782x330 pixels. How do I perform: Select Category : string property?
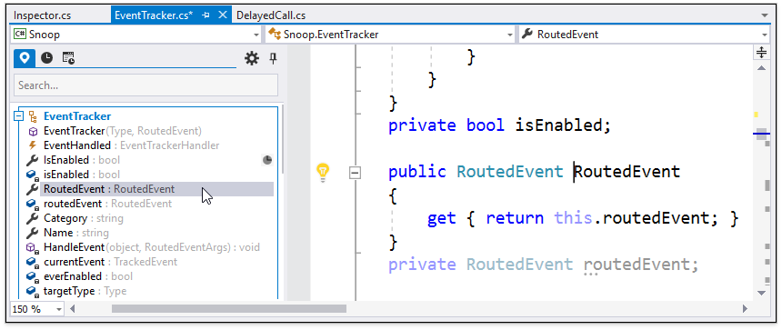pos(84,218)
